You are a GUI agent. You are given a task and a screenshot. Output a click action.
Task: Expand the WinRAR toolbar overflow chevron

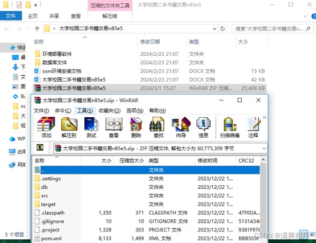pyautogui.click(x=264, y=117)
